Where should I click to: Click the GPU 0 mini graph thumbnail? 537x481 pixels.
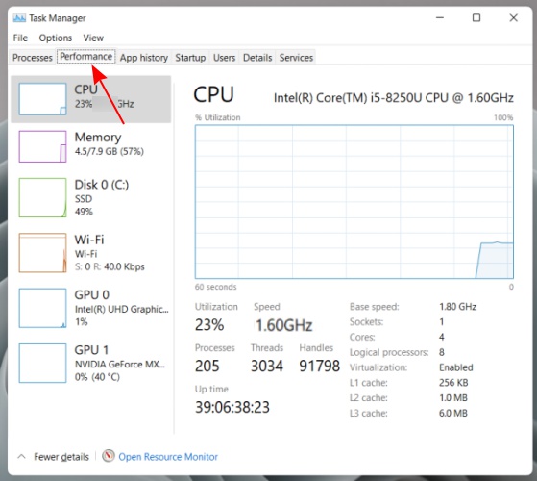pyautogui.click(x=42, y=308)
